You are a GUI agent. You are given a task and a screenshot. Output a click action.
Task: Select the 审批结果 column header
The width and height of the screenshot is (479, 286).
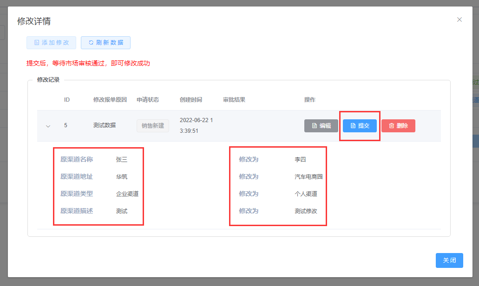pyautogui.click(x=234, y=100)
